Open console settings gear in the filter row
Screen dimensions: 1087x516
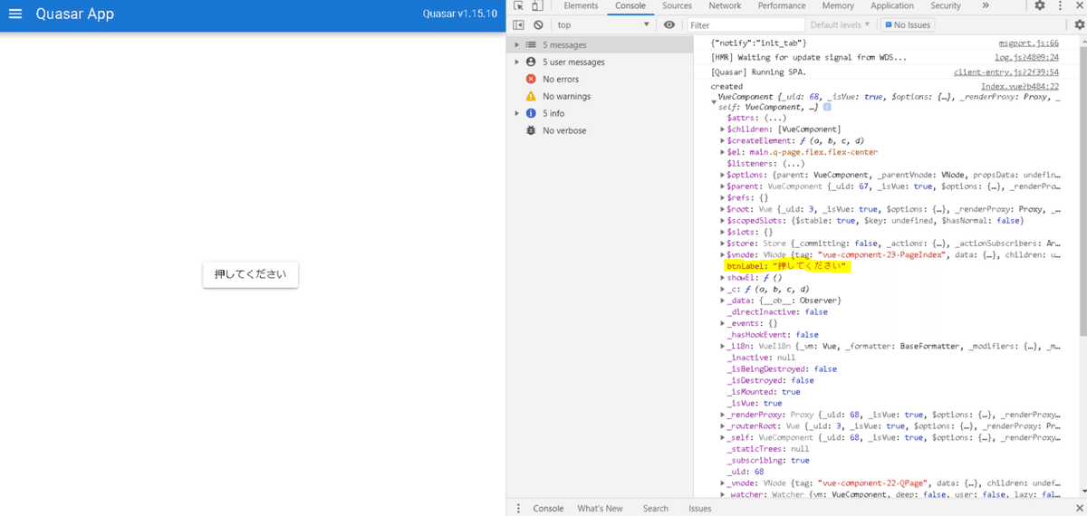pyautogui.click(x=1079, y=25)
